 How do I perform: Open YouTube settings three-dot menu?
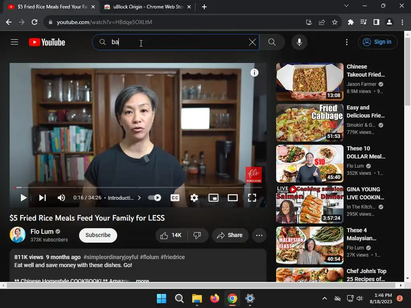346,42
